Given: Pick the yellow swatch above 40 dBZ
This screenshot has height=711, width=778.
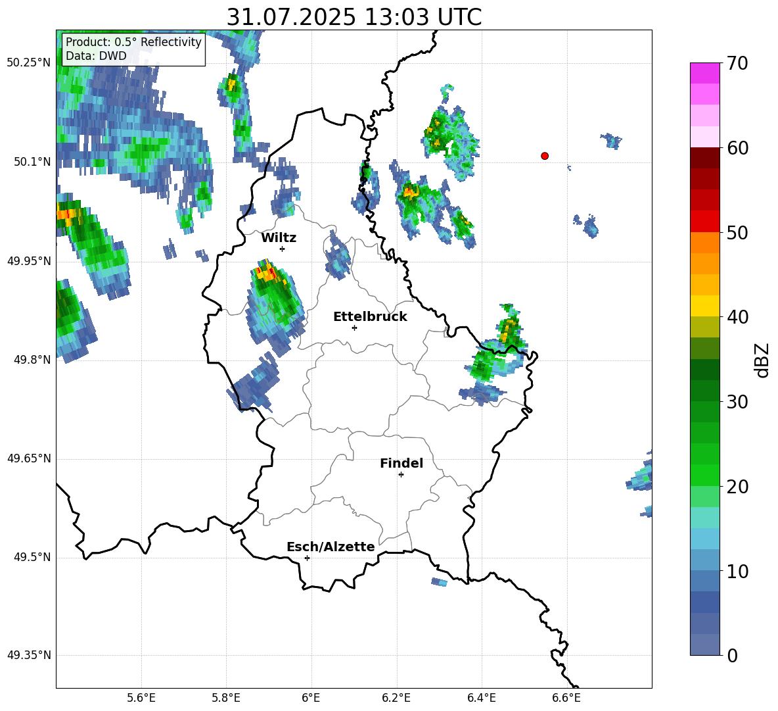Looking at the screenshot, I should pos(704,306).
